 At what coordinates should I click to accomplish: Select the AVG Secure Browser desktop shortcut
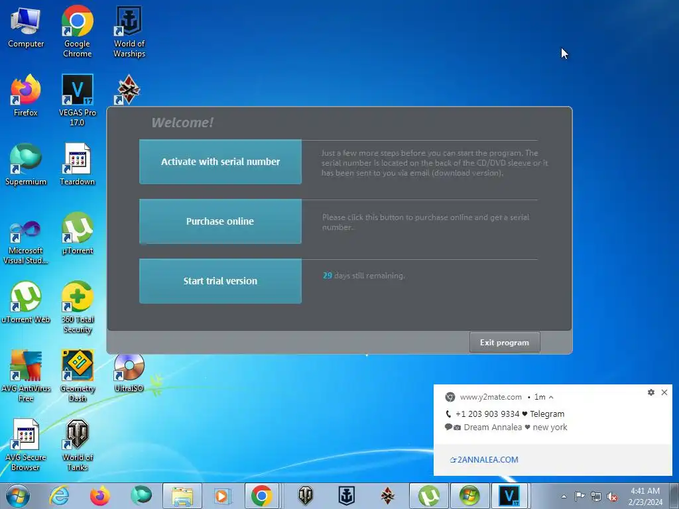point(26,445)
